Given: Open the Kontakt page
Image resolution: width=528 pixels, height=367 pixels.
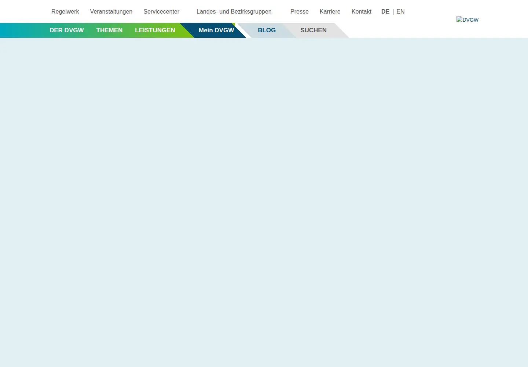Looking at the screenshot, I should click(362, 12).
